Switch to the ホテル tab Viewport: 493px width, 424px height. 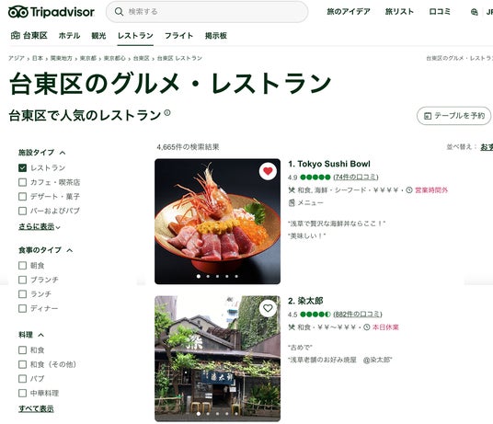click(x=69, y=36)
